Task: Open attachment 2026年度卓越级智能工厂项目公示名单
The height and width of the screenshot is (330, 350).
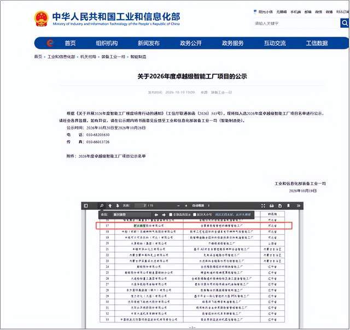Action: tap(112, 156)
